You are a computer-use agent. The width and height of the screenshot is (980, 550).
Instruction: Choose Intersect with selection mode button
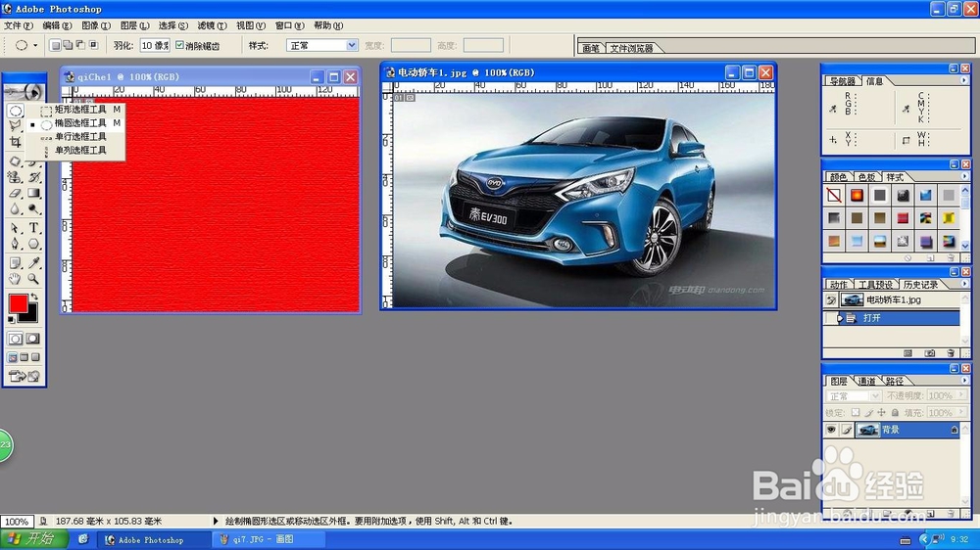94,45
